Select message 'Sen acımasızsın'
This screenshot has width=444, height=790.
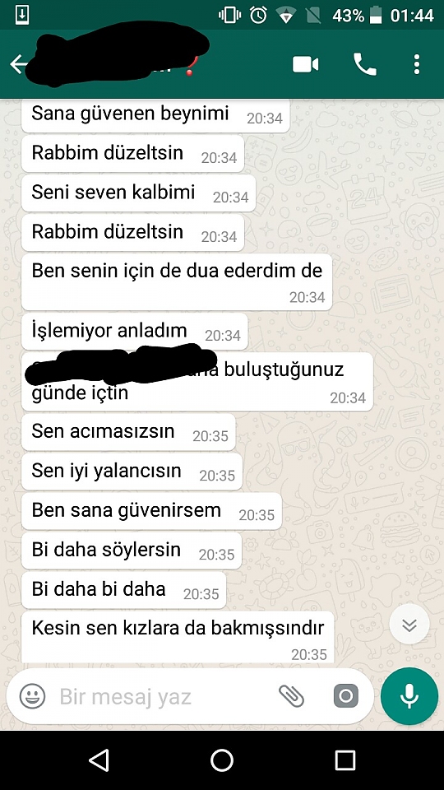pyautogui.click(x=128, y=432)
